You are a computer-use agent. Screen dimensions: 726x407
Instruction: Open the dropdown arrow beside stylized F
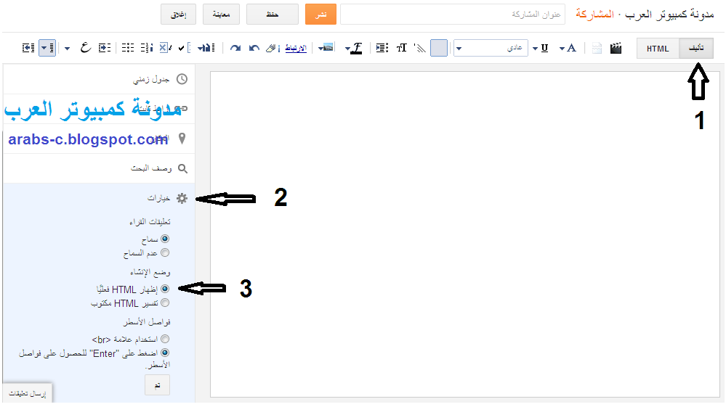pyautogui.click(x=347, y=49)
